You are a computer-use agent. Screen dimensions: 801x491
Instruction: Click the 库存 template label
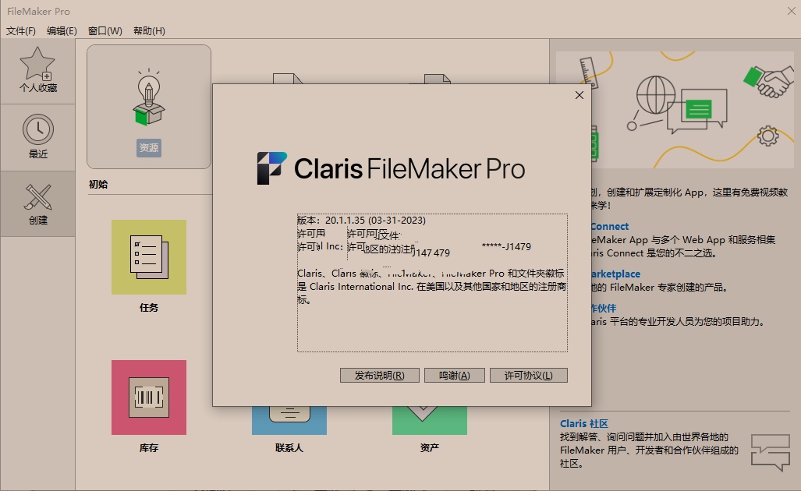pos(149,447)
